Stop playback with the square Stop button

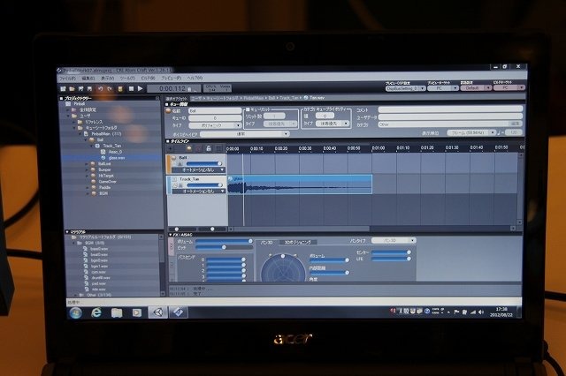click(x=132, y=88)
